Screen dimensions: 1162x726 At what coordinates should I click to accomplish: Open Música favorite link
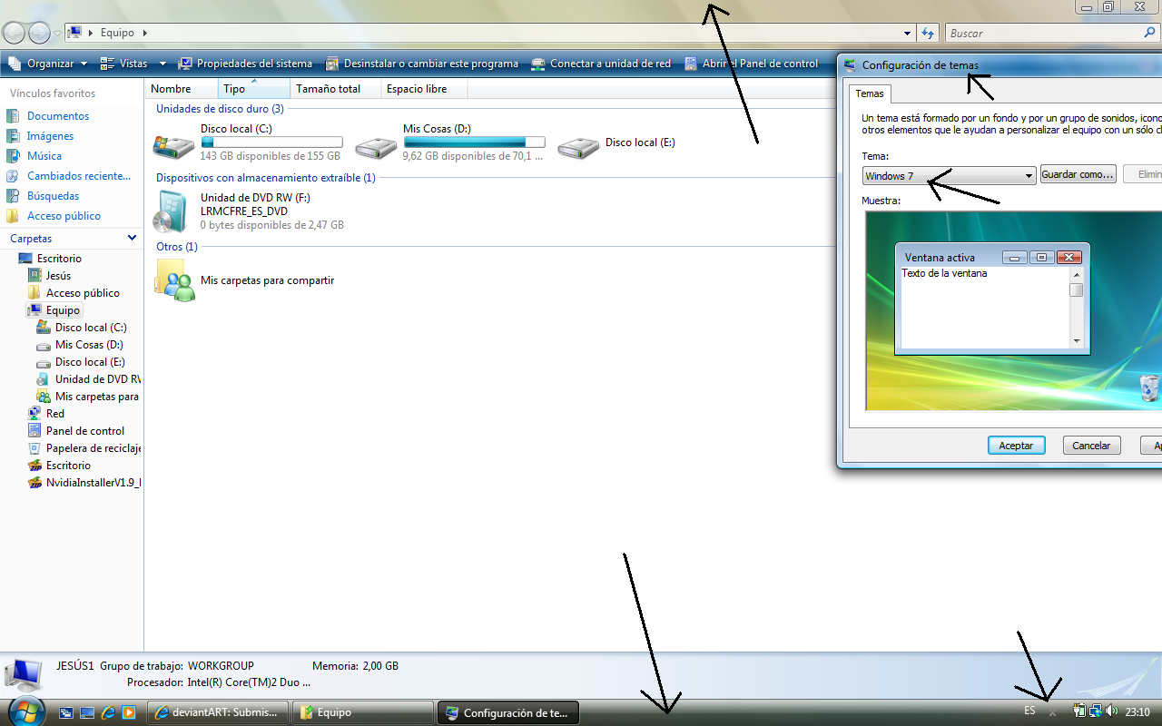pos(44,156)
